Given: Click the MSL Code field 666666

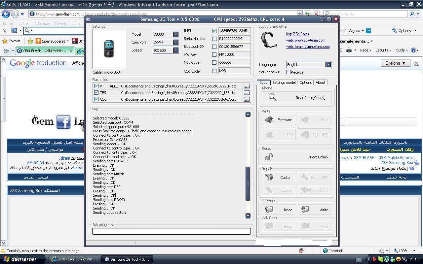Looking at the screenshot, I should pos(234,62).
